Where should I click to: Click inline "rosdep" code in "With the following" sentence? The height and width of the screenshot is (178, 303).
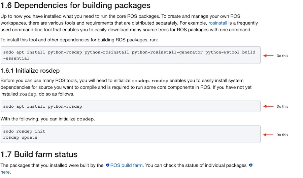(86, 119)
